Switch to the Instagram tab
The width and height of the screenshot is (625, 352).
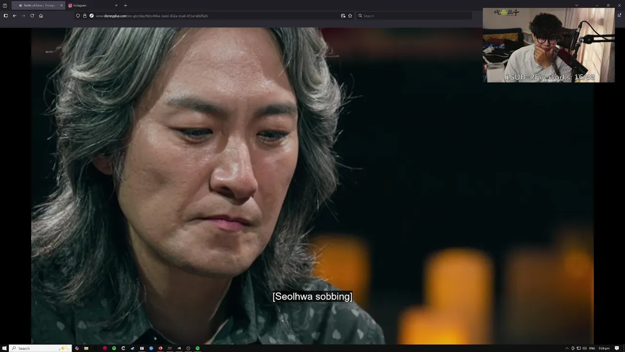click(93, 5)
